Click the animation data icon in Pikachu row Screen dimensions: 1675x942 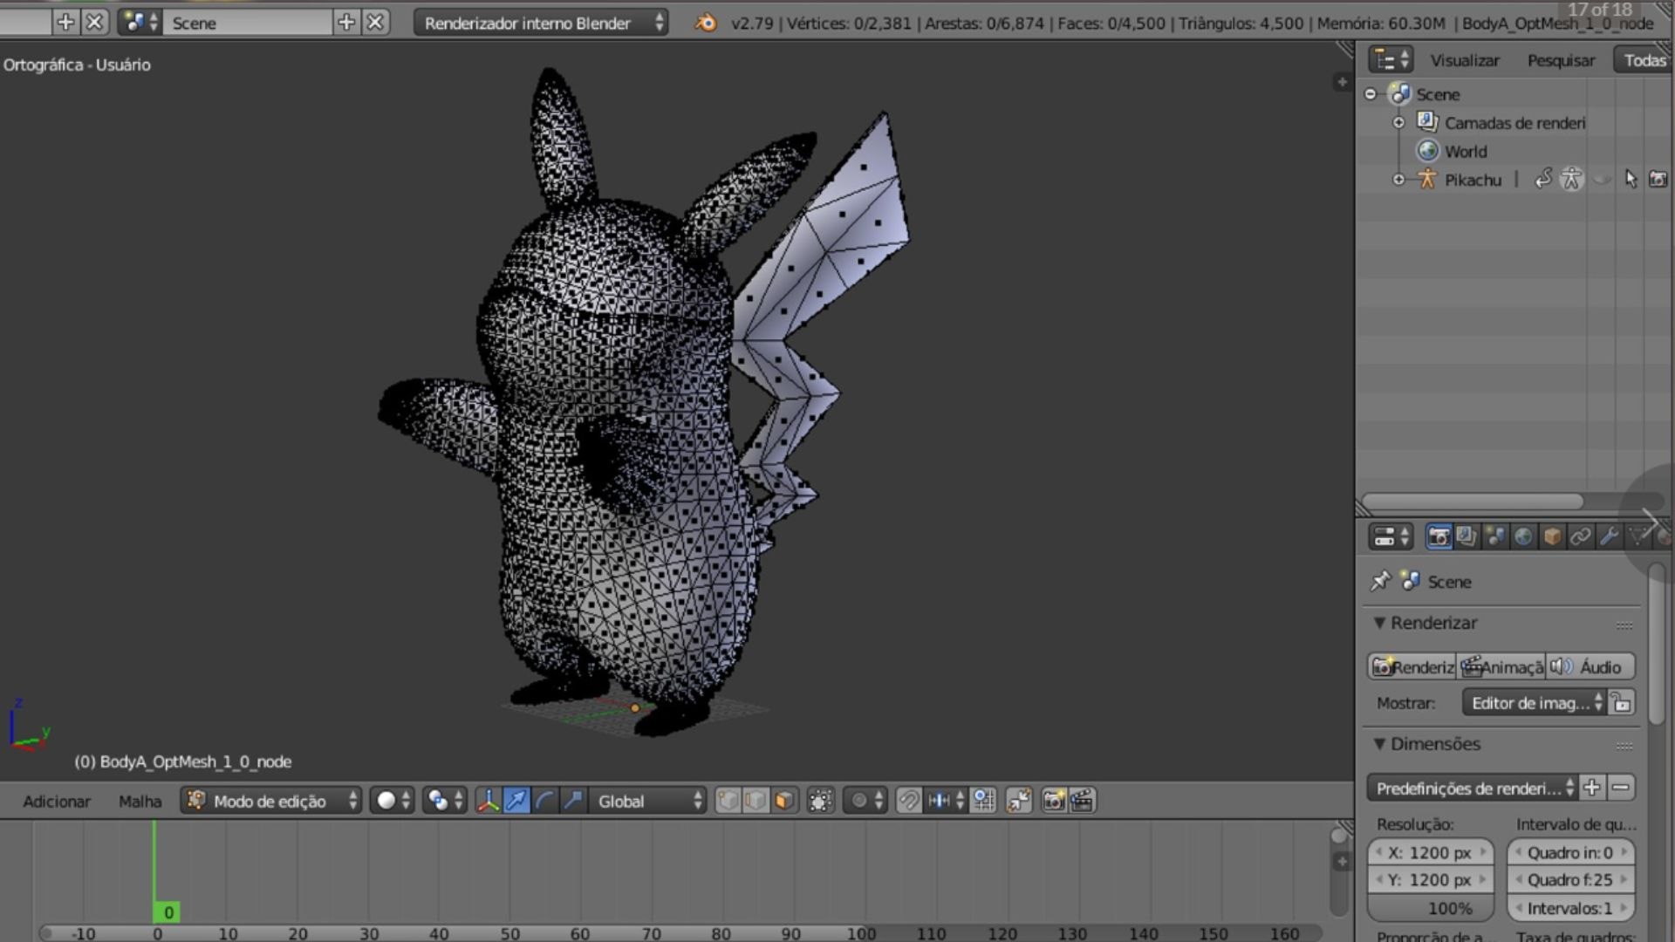click(x=1543, y=179)
